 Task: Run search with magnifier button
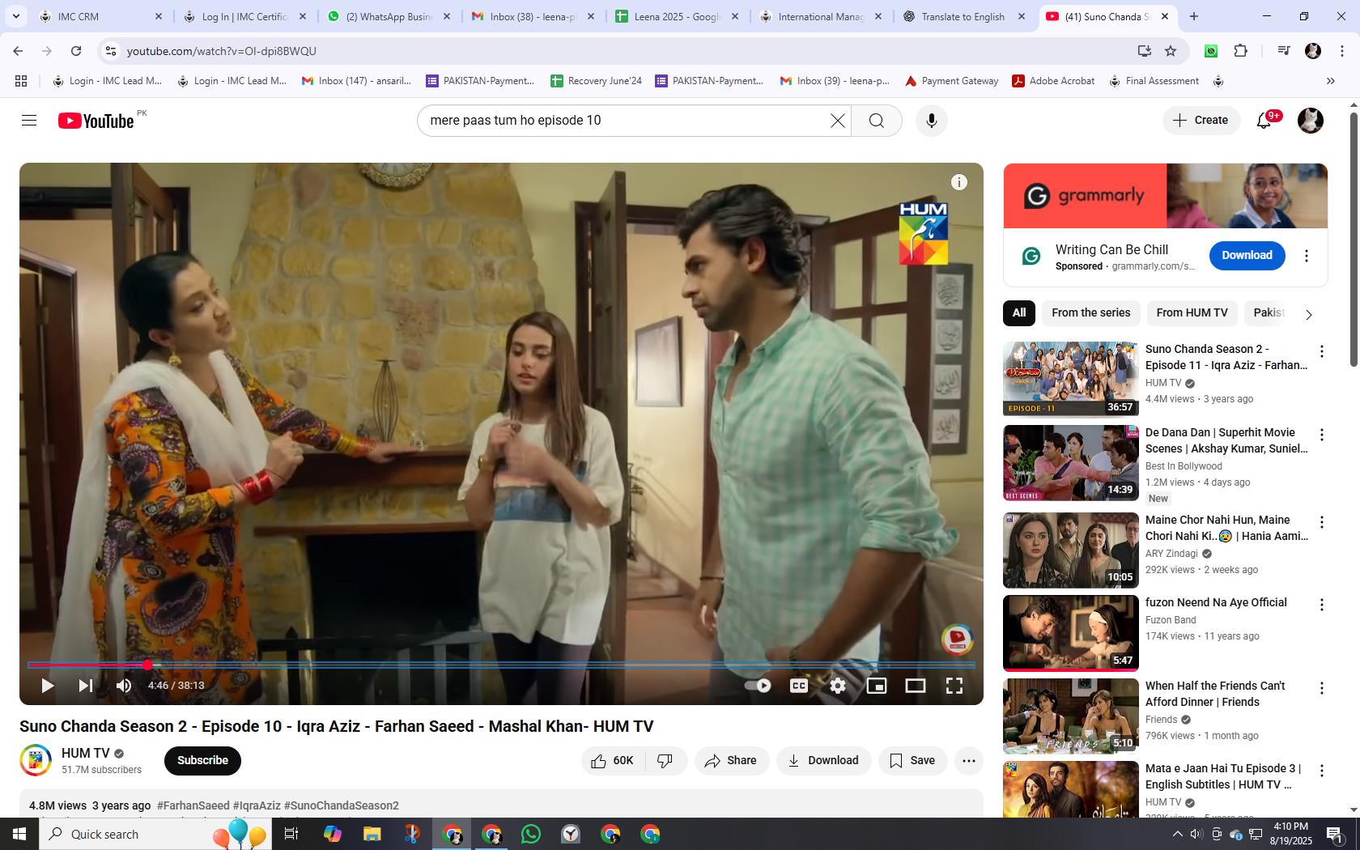[877, 121]
